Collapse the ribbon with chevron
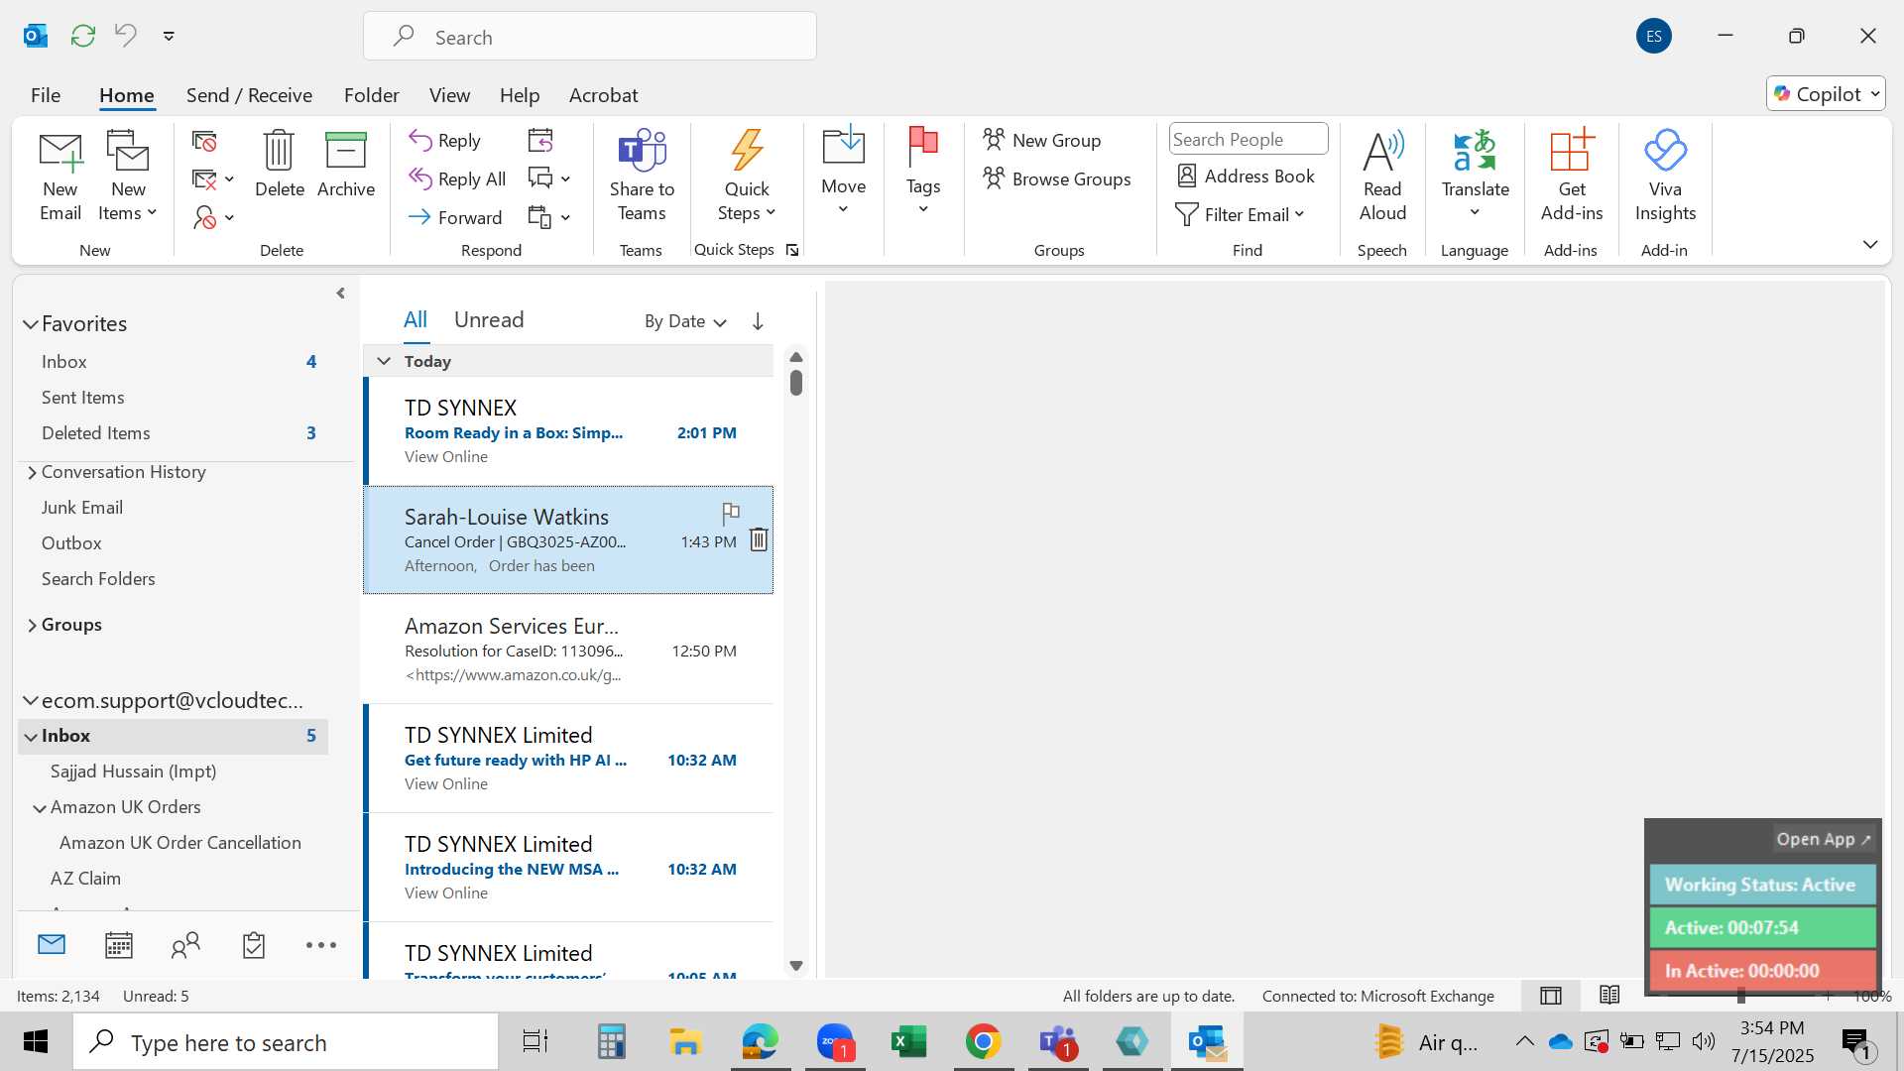Screen dimensions: 1904x1071 pos(1870,244)
